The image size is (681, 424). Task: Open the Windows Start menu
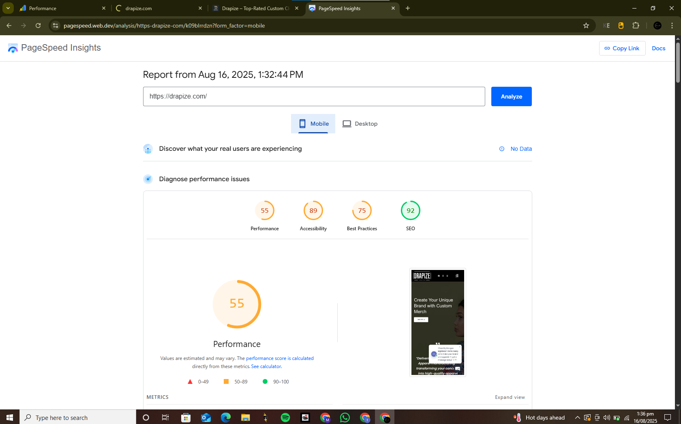pos(10,417)
